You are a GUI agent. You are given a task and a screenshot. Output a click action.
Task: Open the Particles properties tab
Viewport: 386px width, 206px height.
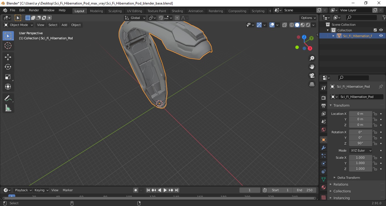point(323,156)
